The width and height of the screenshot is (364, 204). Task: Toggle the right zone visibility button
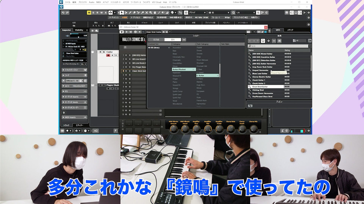300,12
